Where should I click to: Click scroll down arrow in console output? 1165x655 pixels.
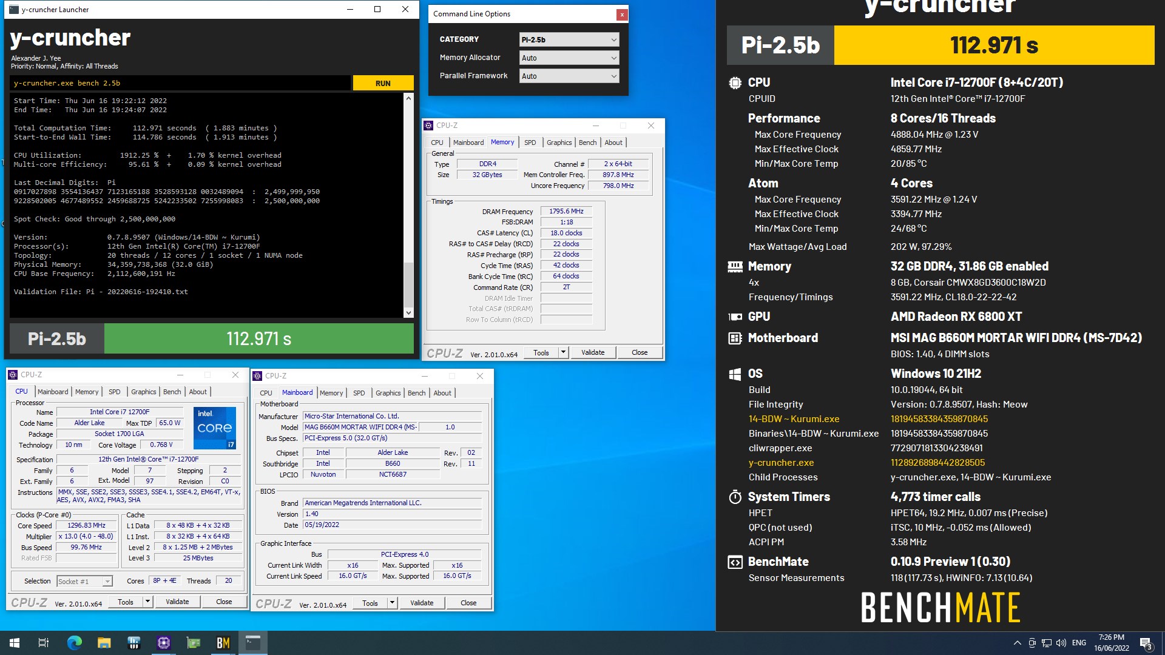click(x=408, y=313)
